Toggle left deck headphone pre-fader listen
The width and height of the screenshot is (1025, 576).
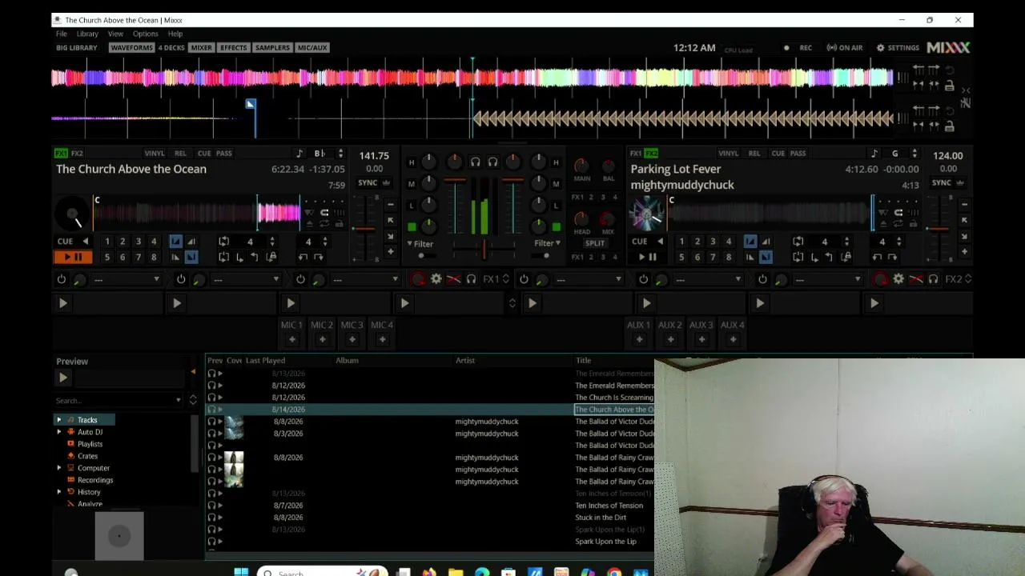click(x=475, y=162)
